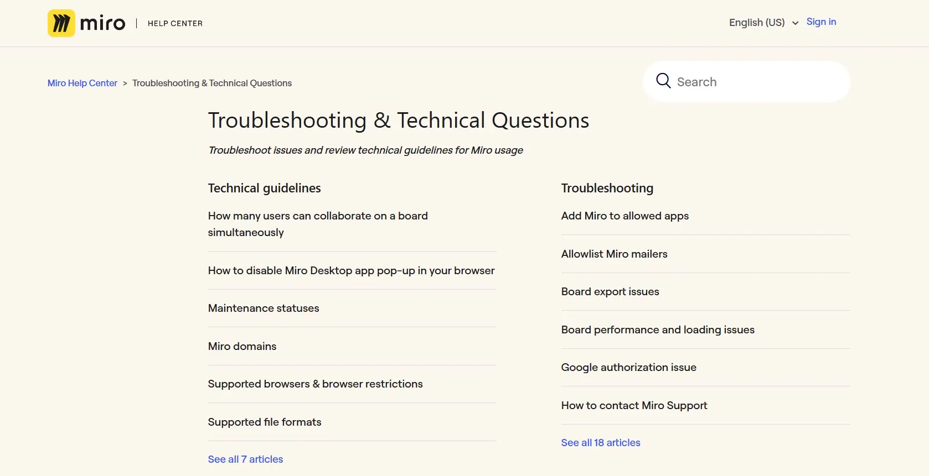Click the italic 'Troubleshoot issues and review' description

coord(365,150)
